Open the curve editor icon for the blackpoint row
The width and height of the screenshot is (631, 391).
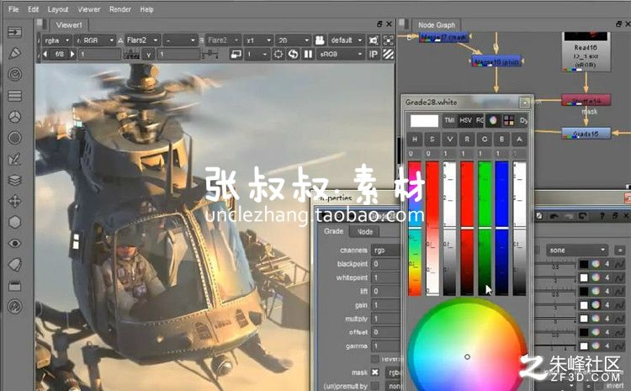(619, 264)
